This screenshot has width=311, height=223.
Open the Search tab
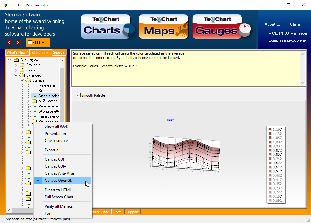[59, 52]
